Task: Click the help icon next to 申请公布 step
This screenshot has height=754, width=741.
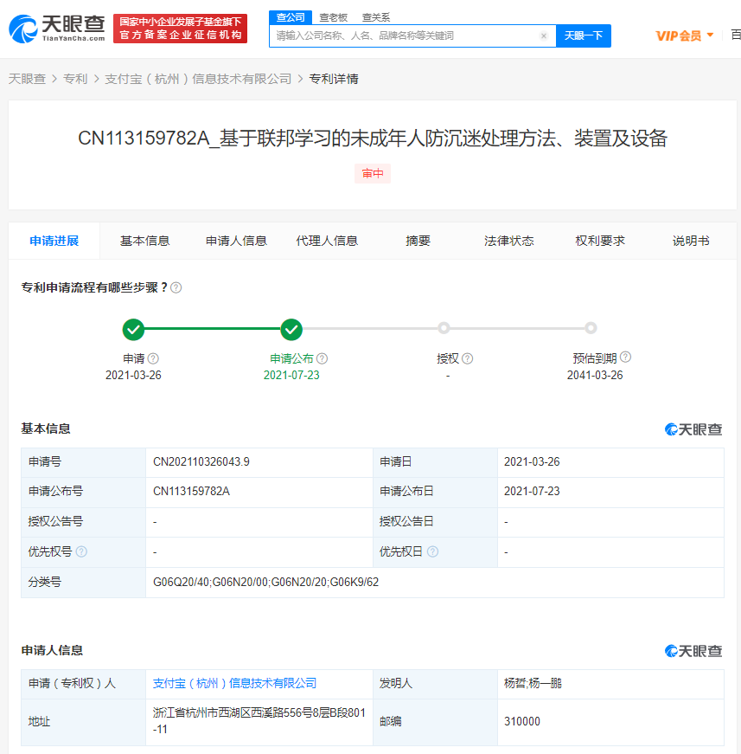Action: pos(323,358)
